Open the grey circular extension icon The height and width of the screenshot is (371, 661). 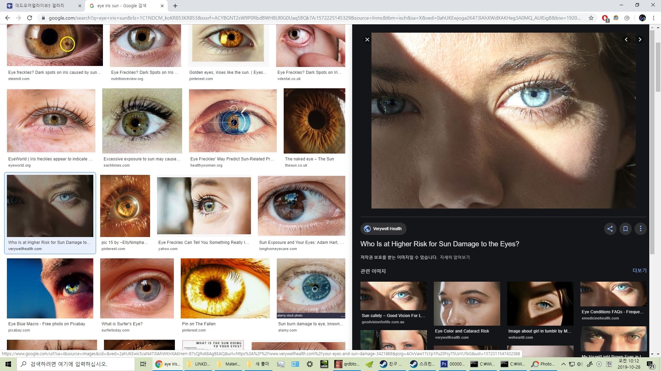tap(627, 18)
